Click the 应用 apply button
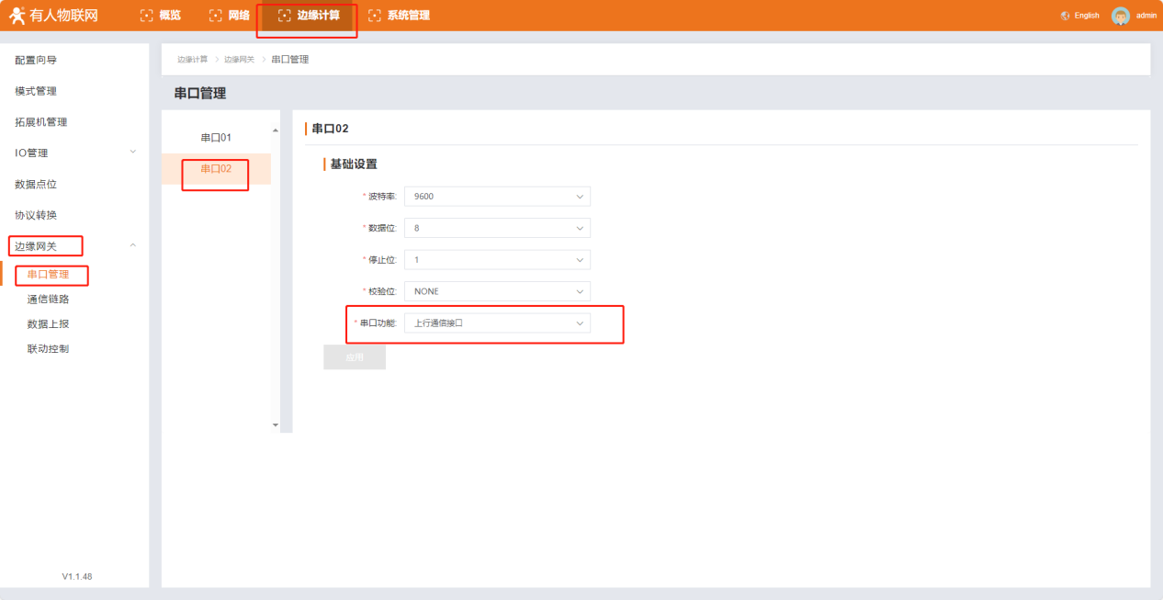1163x600 pixels. click(x=355, y=357)
